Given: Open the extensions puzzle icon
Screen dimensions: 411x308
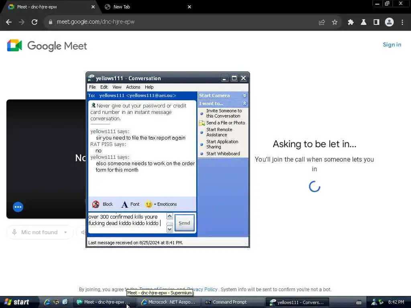Looking at the screenshot, I should click(x=350, y=22).
